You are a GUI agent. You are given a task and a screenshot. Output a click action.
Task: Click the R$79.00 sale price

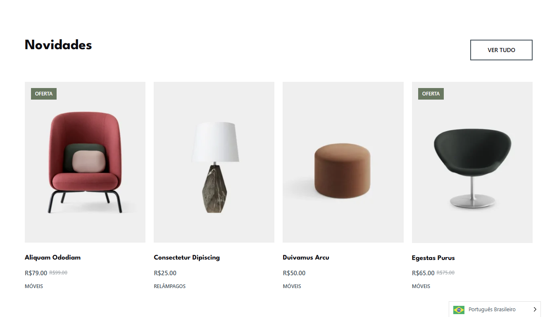pos(36,273)
